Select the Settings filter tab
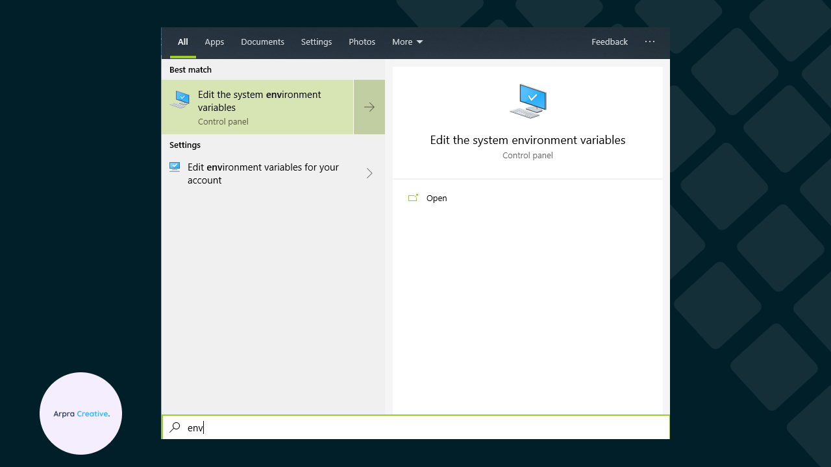 pyautogui.click(x=316, y=42)
